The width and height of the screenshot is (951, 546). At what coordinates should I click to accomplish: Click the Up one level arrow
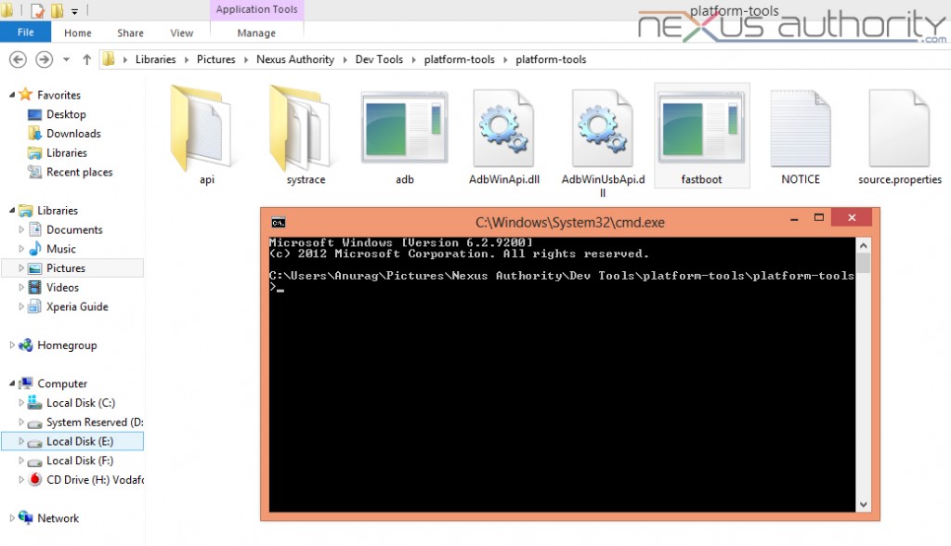[85, 58]
